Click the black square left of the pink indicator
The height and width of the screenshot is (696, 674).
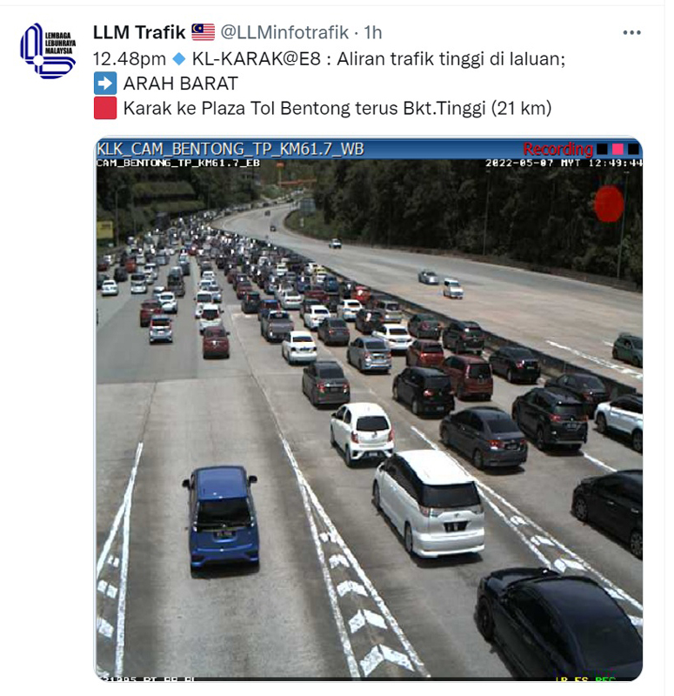602,149
